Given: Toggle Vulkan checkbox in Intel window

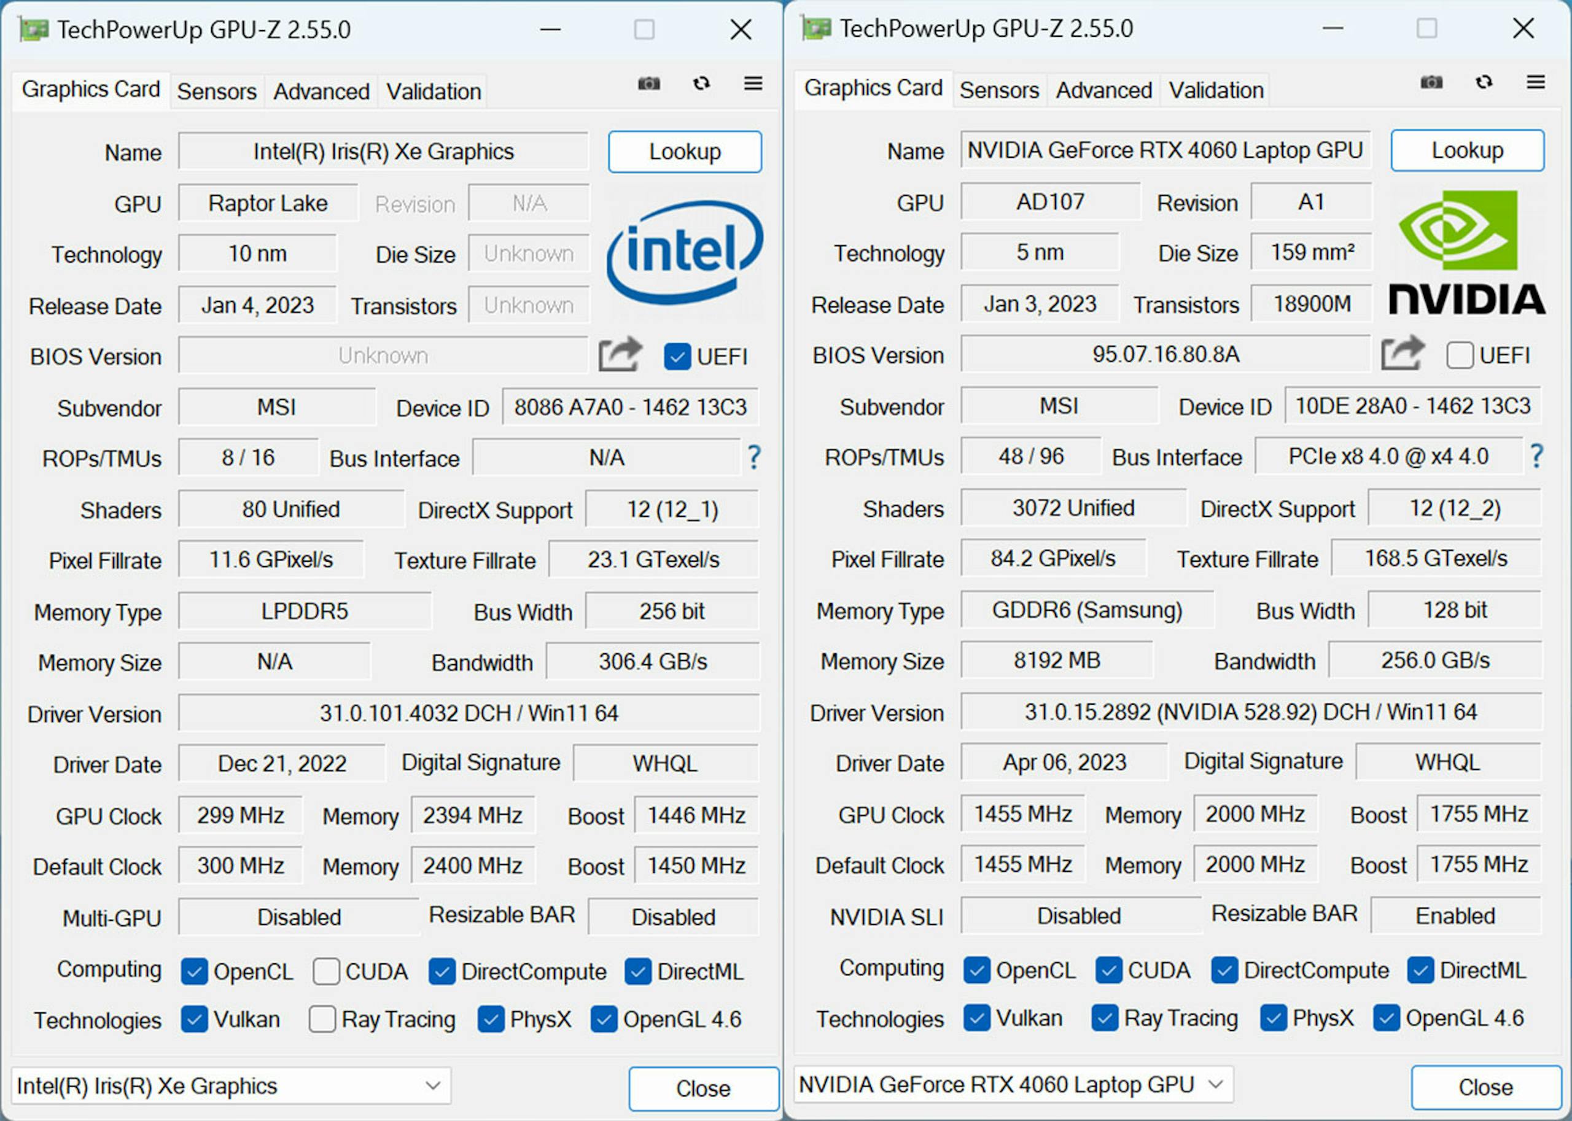Looking at the screenshot, I should (x=194, y=1019).
